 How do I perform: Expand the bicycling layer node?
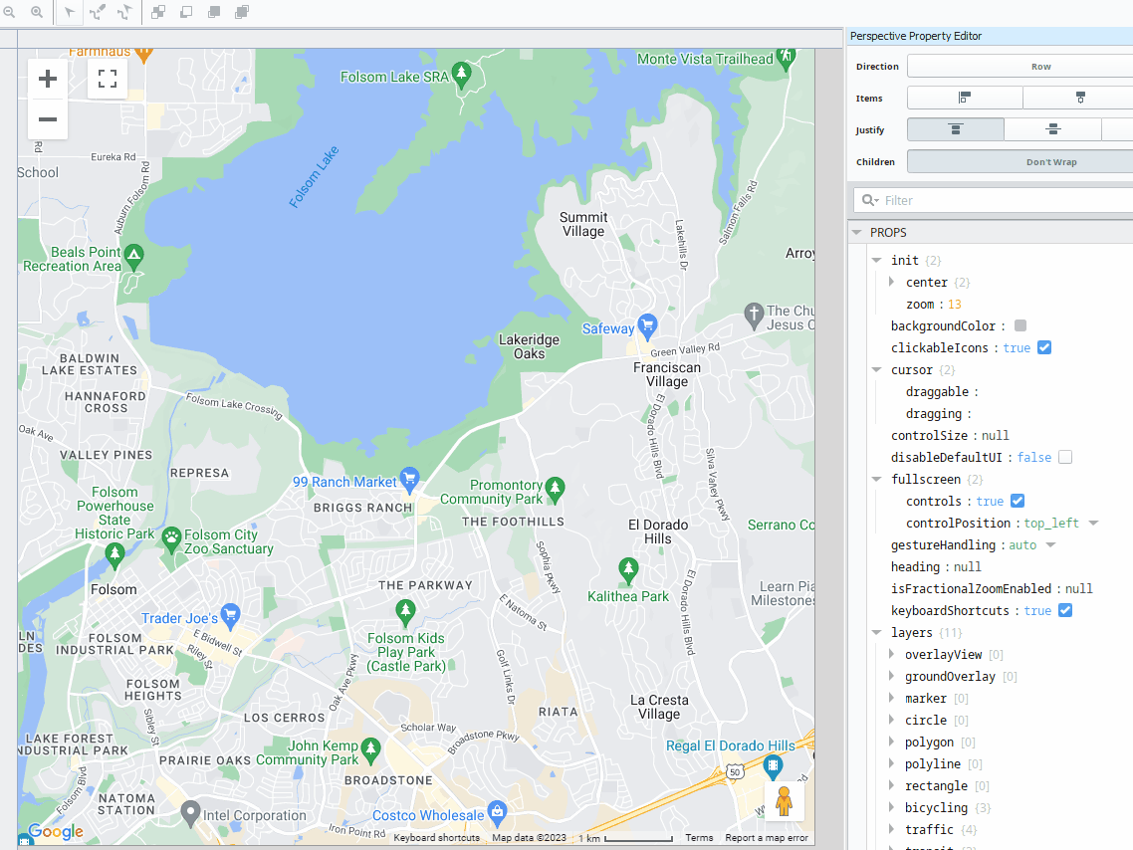click(892, 807)
